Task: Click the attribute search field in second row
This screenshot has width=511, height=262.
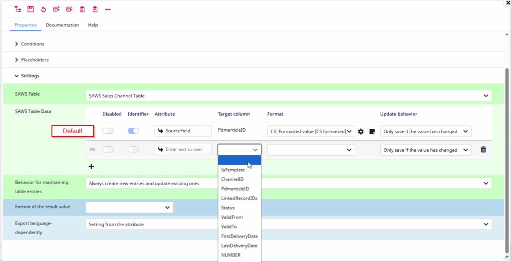Action: click(x=183, y=150)
